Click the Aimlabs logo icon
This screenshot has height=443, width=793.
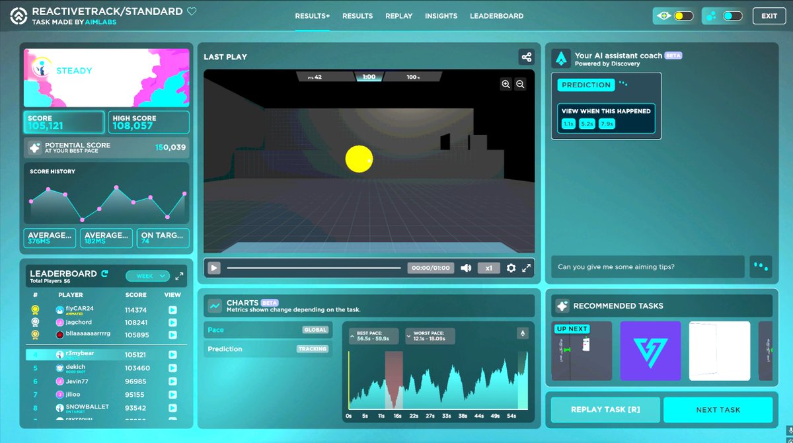[x=18, y=16]
